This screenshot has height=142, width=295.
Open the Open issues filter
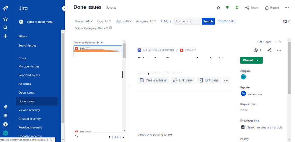tap(27, 92)
